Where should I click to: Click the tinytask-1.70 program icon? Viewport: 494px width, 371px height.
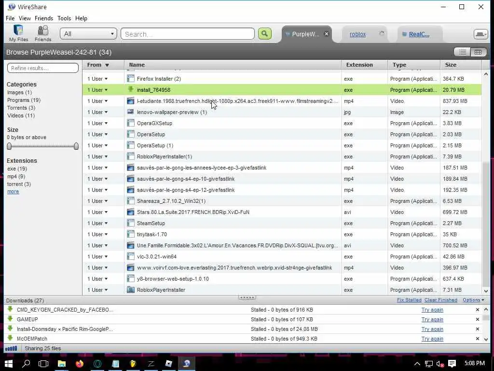130,234
